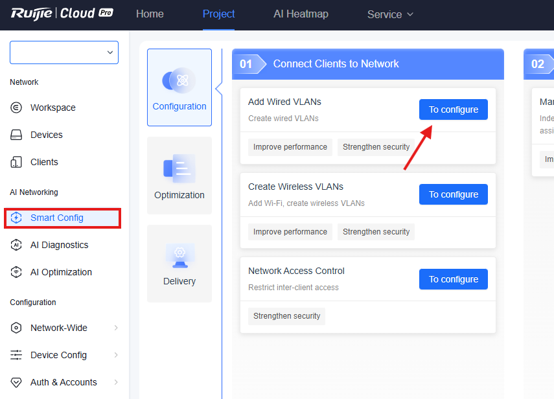Click the Clients icon in sidebar
Screen dimensions: 554x399
(x=17, y=162)
